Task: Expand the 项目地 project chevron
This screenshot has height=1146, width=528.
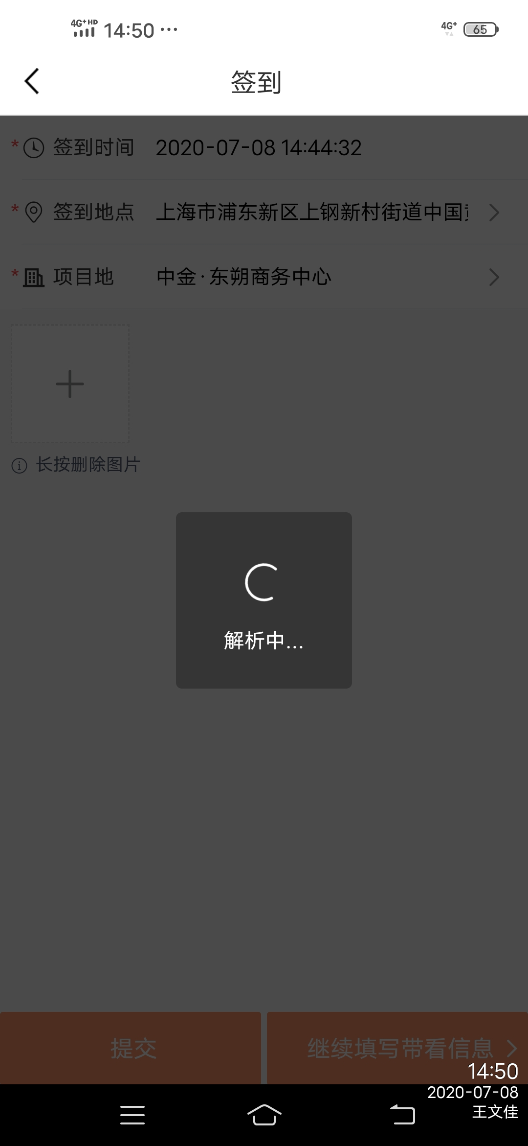Action: (494, 277)
